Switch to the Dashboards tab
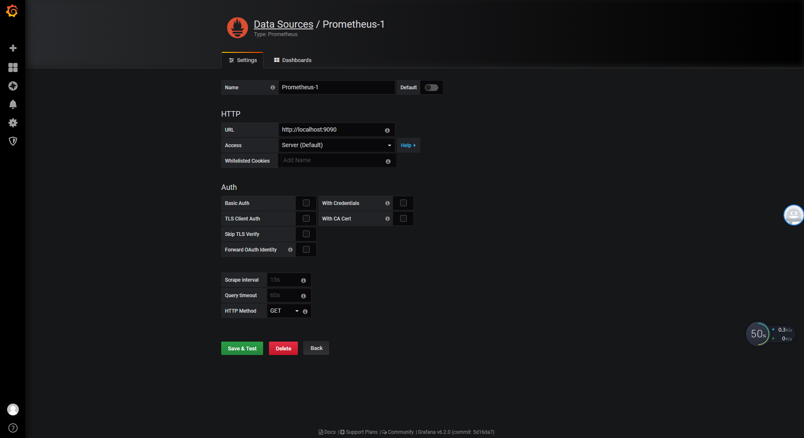This screenshot has width=804, height=438. click(x=292, y=60)
